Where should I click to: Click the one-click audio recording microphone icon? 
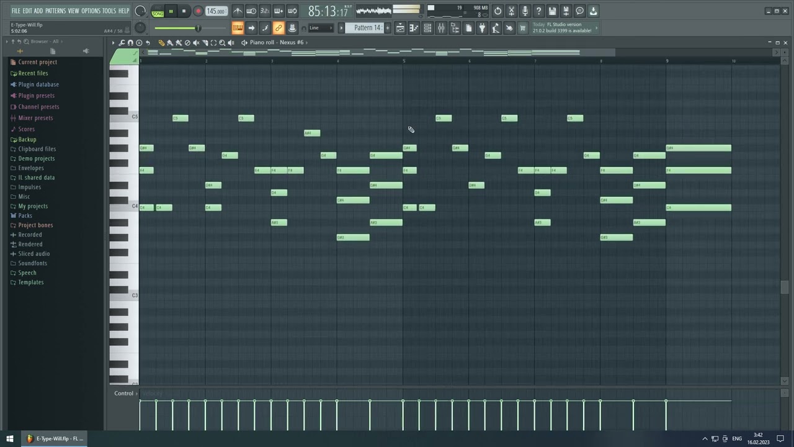[x=525, y=11]
